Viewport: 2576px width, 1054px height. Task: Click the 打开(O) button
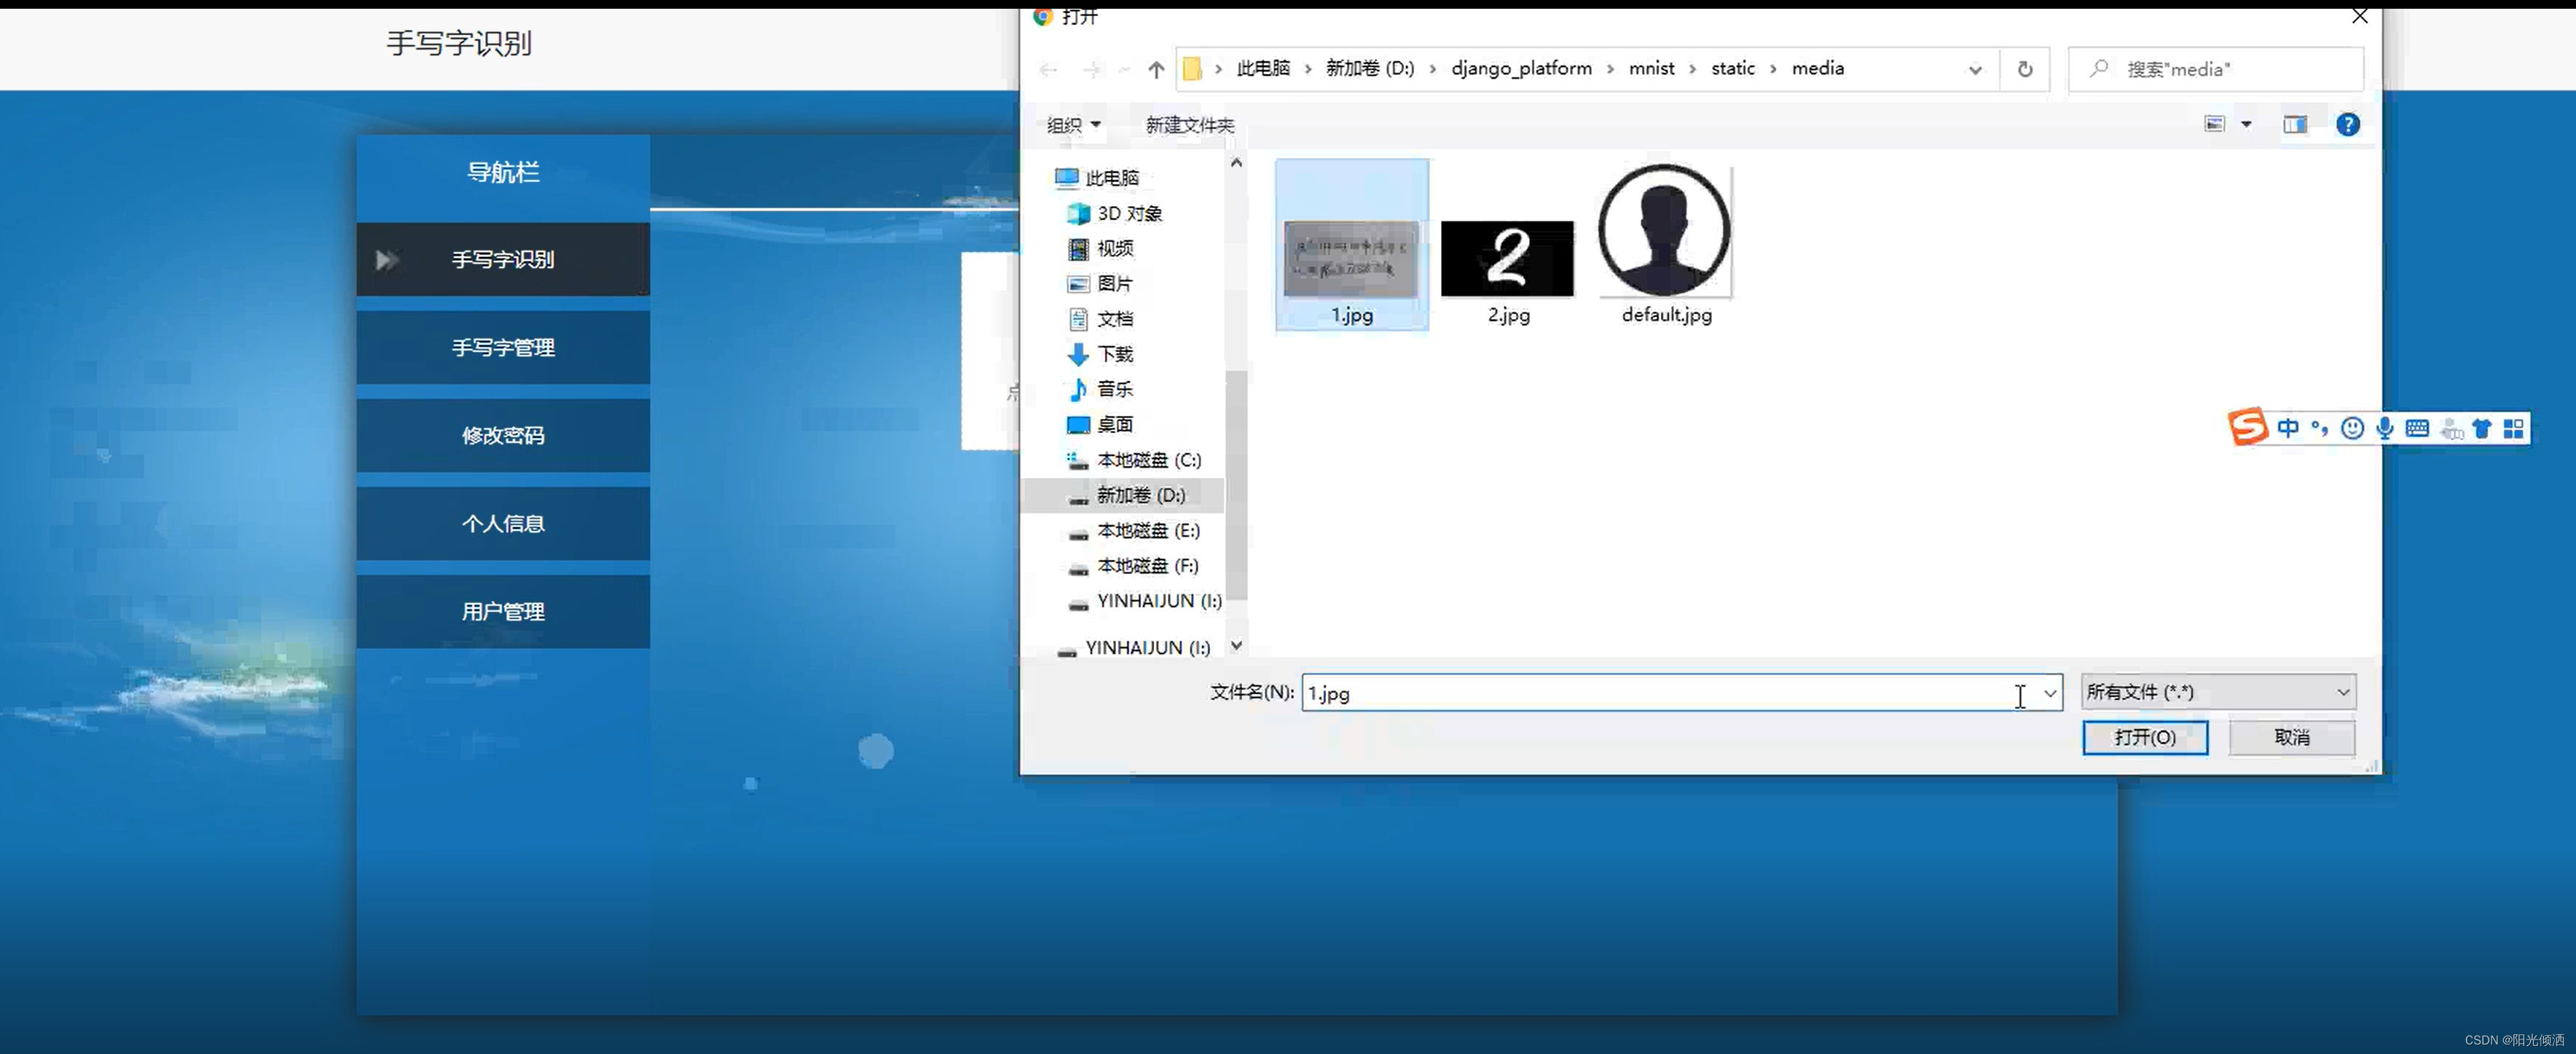[x=2144, y=737]
